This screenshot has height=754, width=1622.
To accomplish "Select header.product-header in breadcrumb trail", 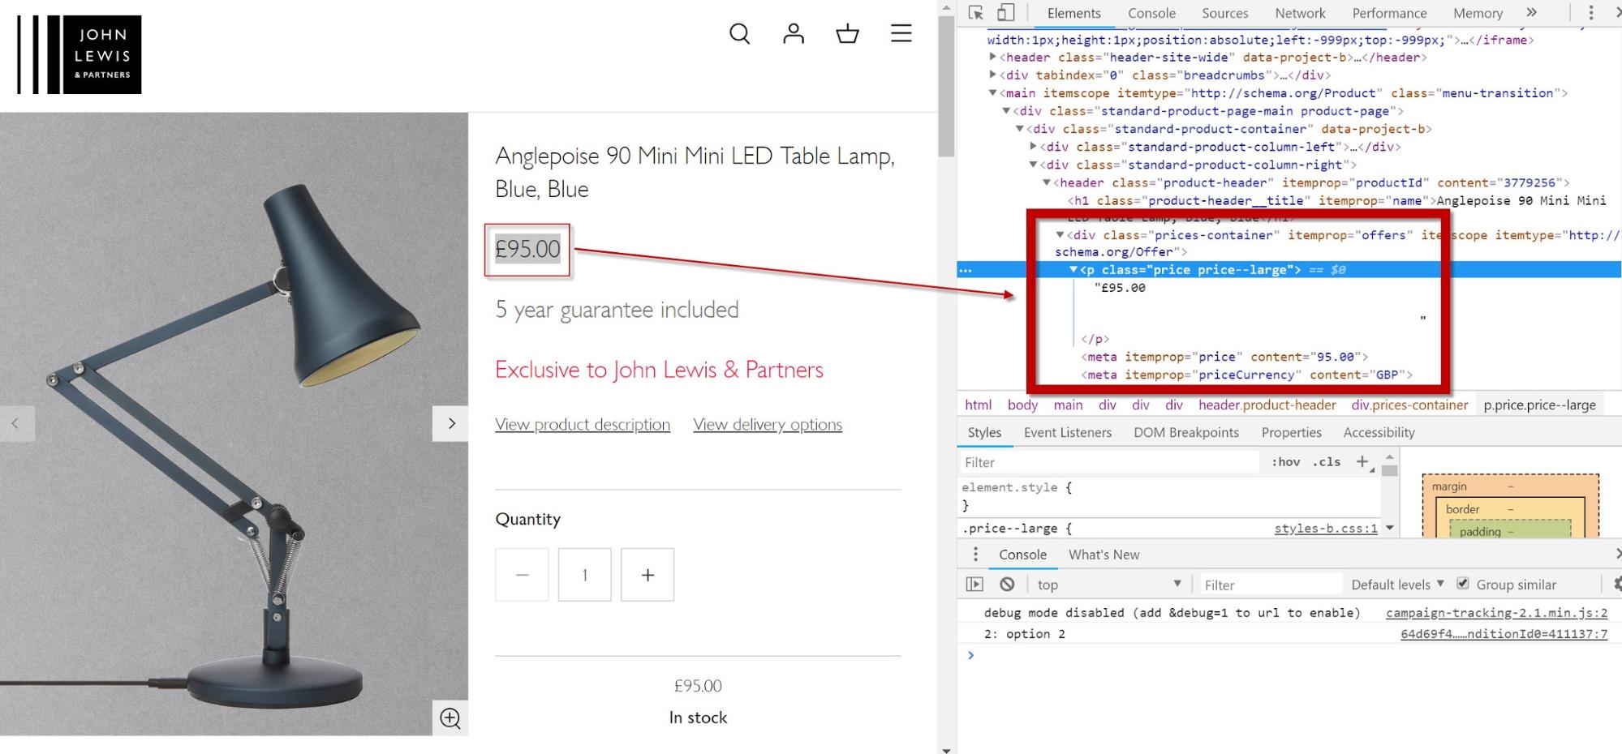I will [1267, 405].
